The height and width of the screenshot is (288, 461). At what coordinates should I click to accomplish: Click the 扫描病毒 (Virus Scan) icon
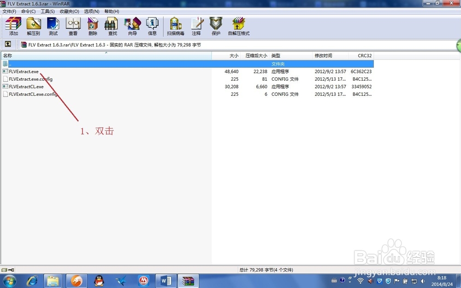pyautogui.click(x=176, y=26)
